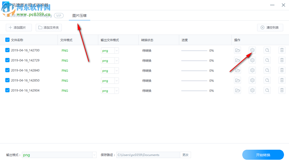Click 更改 to change save path
Viewport: 289px width, 163px height.
185,155
